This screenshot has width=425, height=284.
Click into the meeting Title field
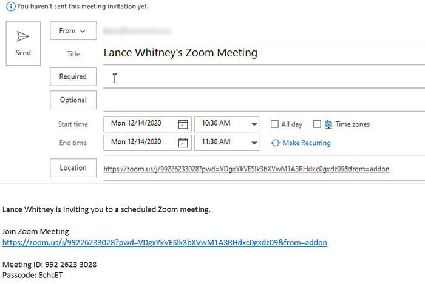(261, 53)
